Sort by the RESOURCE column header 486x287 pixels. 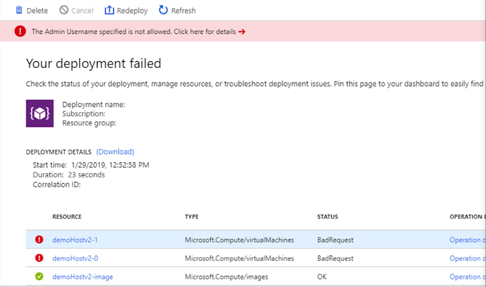(67, 217)
